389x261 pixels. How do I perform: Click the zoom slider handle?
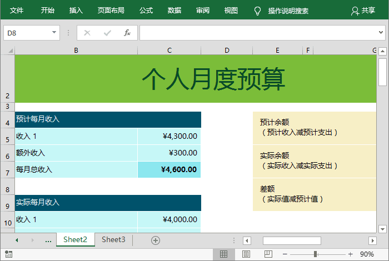(x=315, y=254)
